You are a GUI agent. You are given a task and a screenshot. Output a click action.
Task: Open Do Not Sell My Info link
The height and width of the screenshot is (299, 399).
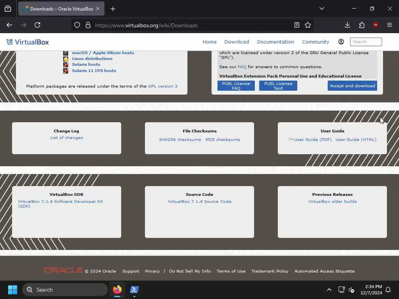pos(190,271)
